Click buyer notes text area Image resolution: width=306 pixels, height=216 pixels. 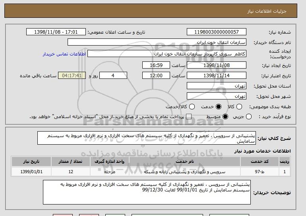pyautogui.click(x=147, y=192)
